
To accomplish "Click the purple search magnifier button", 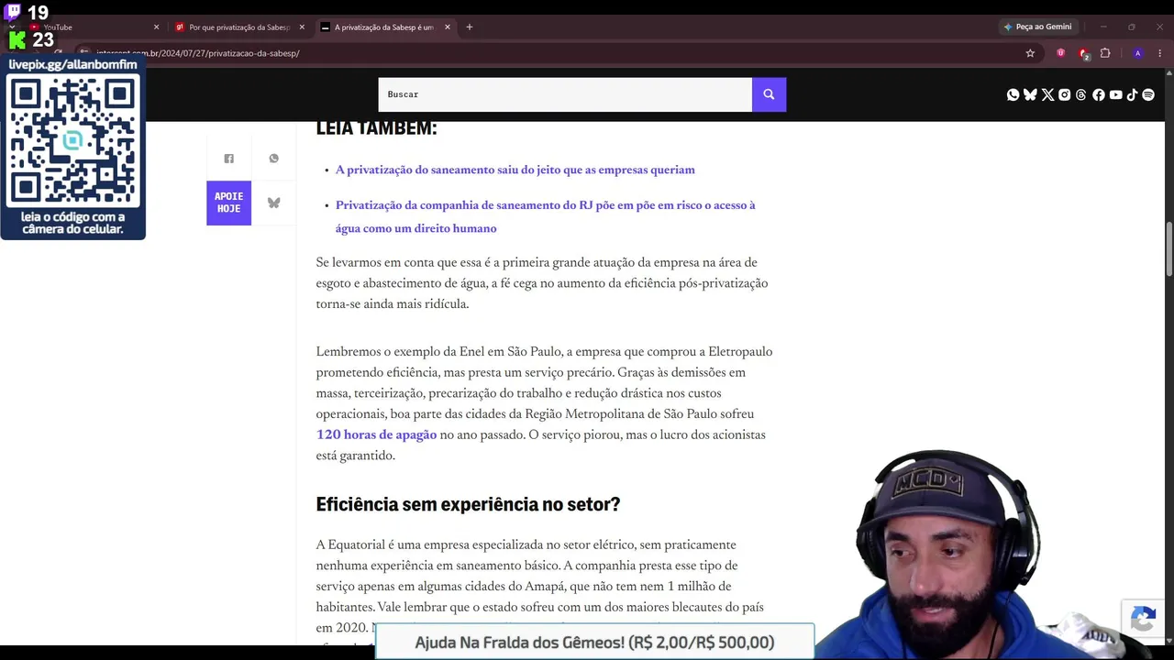I will point(769,94).
